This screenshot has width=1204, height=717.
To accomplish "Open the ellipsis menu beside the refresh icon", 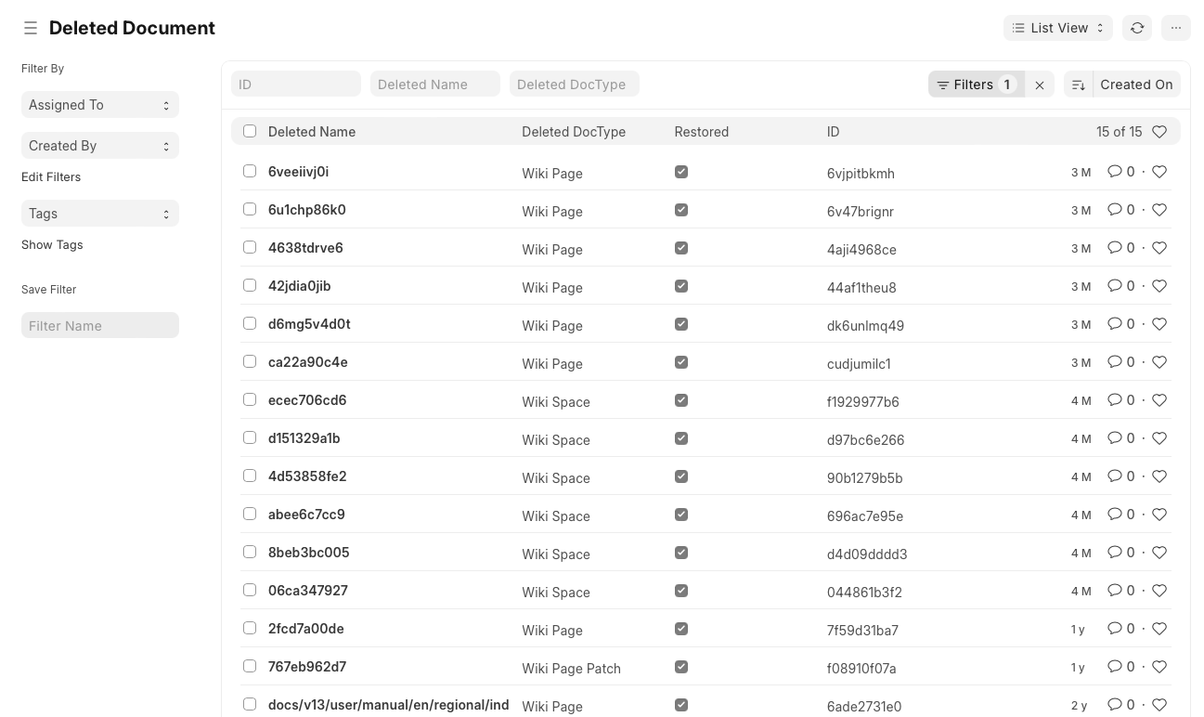I will 1176,28.
